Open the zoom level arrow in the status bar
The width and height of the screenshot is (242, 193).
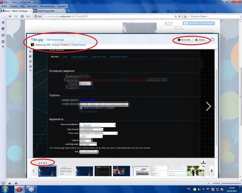[x=209, y=183]
